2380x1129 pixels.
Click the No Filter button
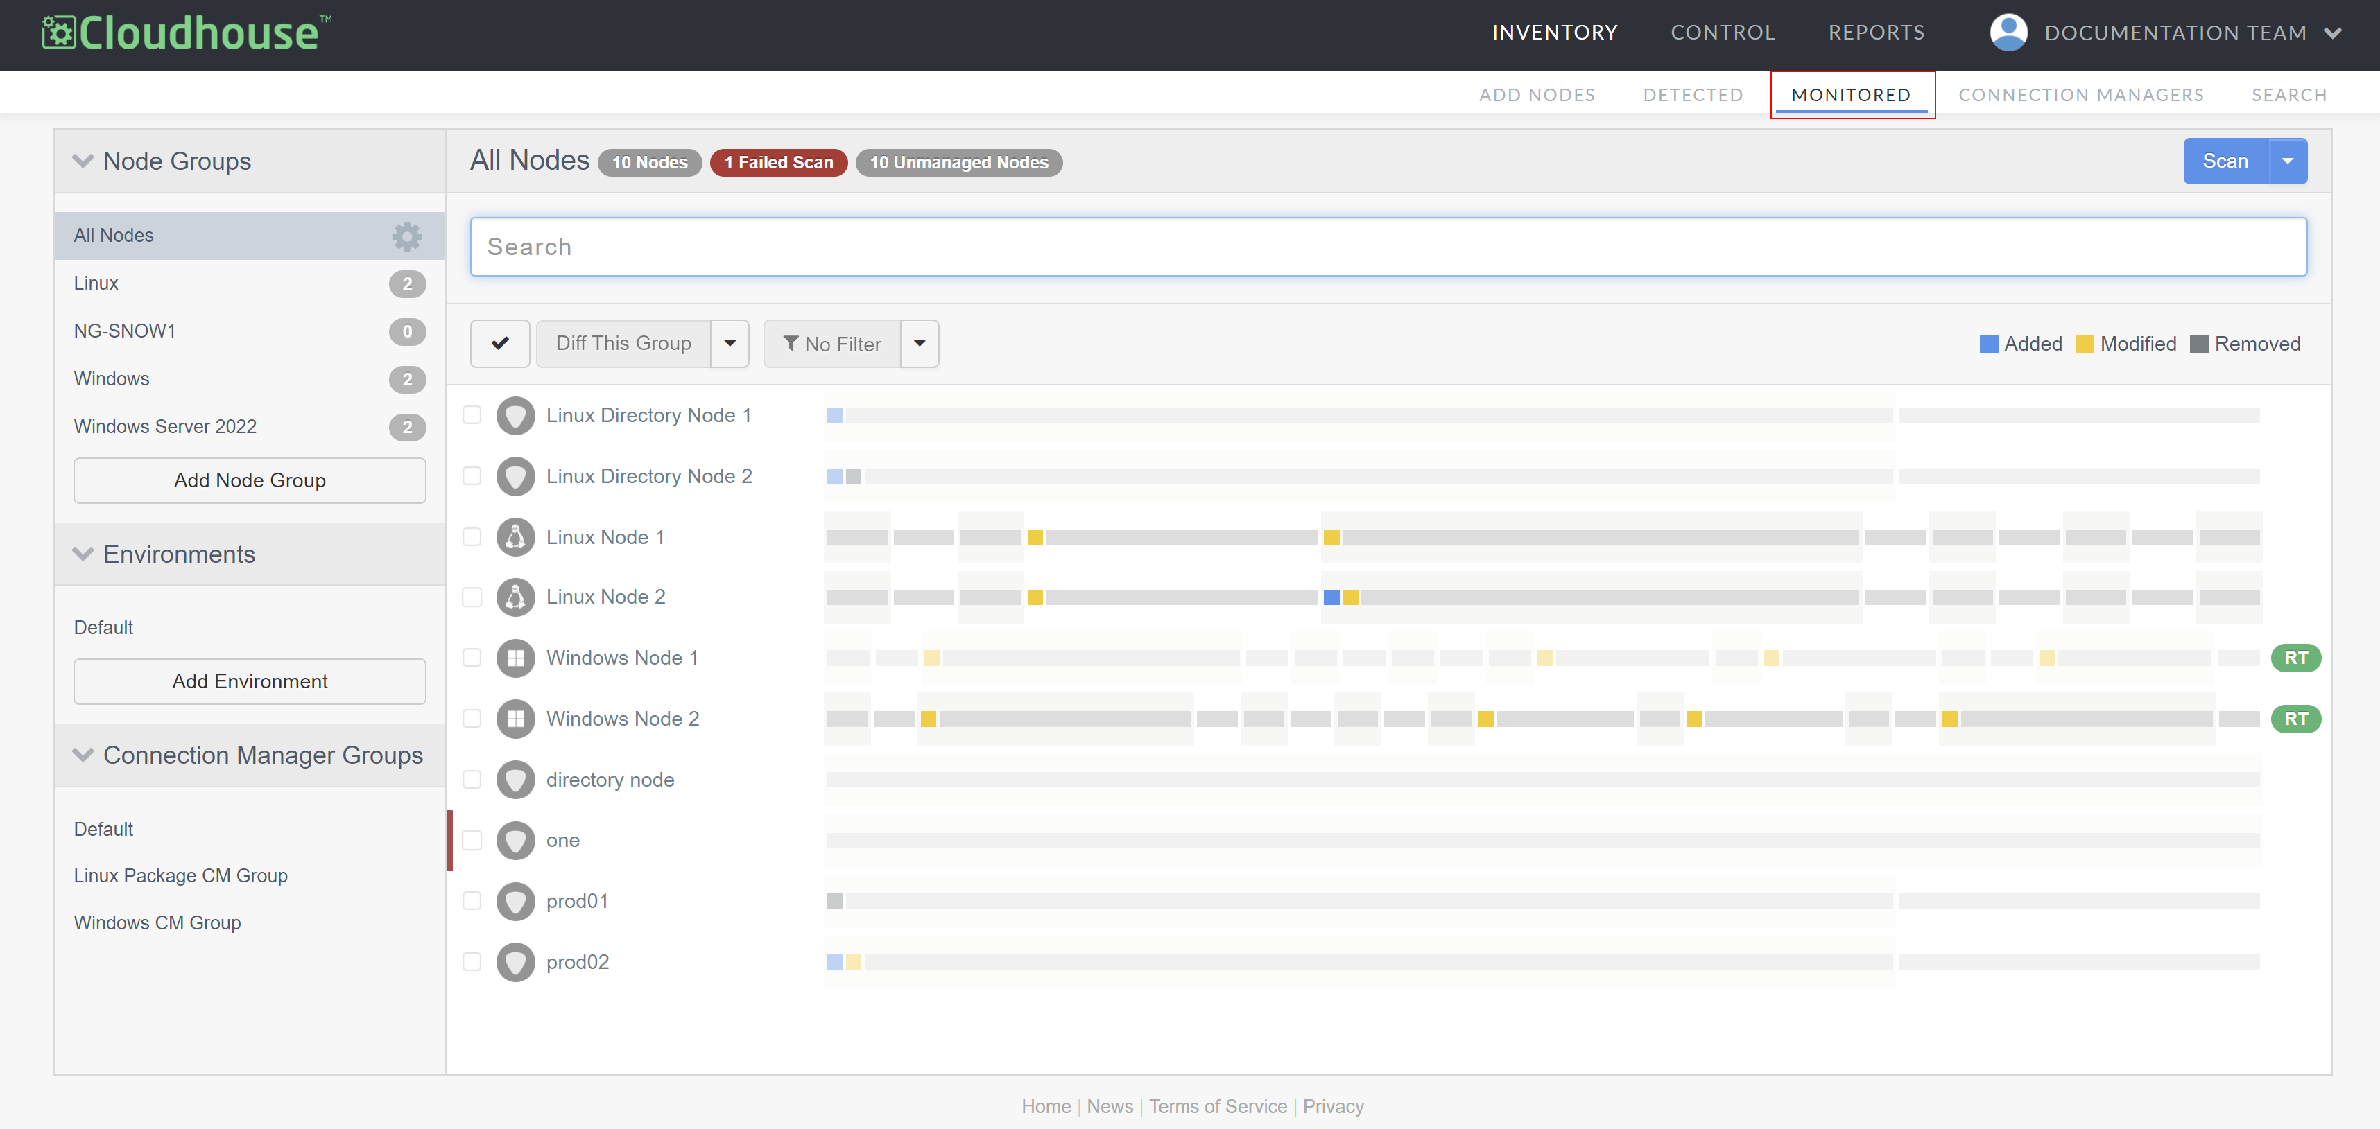(831, 343)
